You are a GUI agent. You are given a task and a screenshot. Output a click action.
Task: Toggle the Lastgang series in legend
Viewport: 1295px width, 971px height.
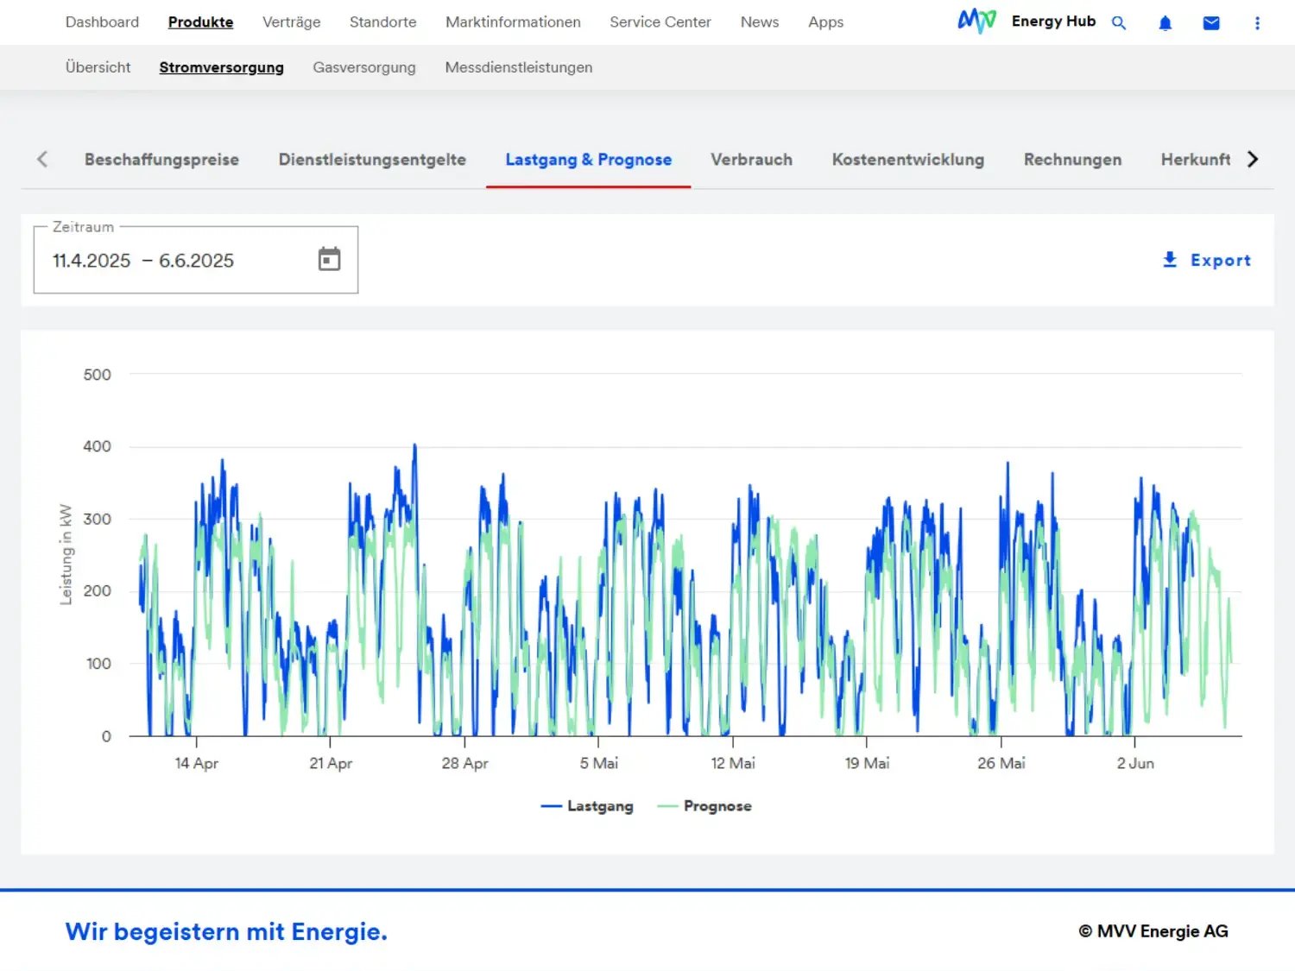point(588,806)
